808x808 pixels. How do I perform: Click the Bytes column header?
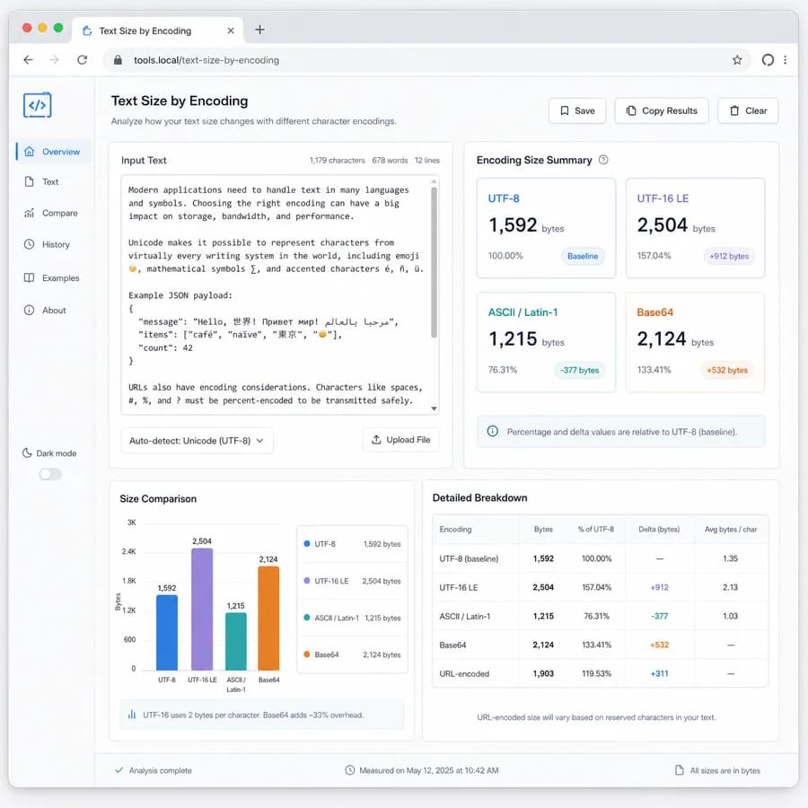point(544,529)
